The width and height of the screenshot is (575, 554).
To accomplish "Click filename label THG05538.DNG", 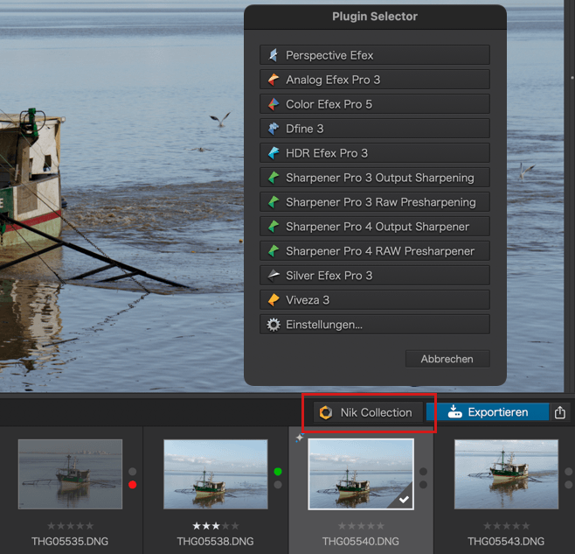I will click(x=215, y=541).
